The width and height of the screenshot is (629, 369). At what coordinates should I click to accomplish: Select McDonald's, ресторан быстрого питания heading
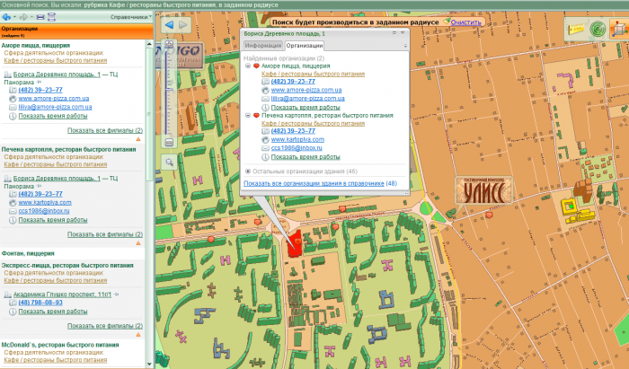(60, 345)
